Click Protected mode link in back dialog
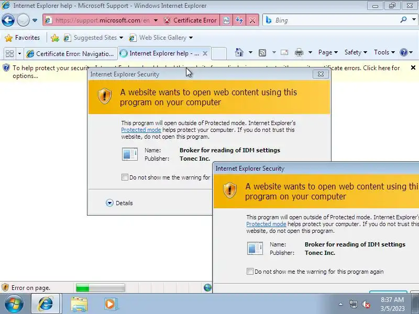 [x=141, y=130]
